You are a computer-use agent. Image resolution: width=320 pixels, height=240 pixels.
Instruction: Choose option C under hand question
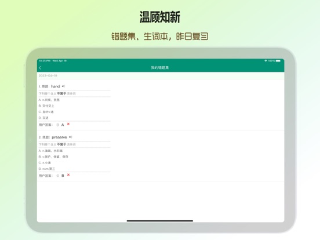coord(46,112)
